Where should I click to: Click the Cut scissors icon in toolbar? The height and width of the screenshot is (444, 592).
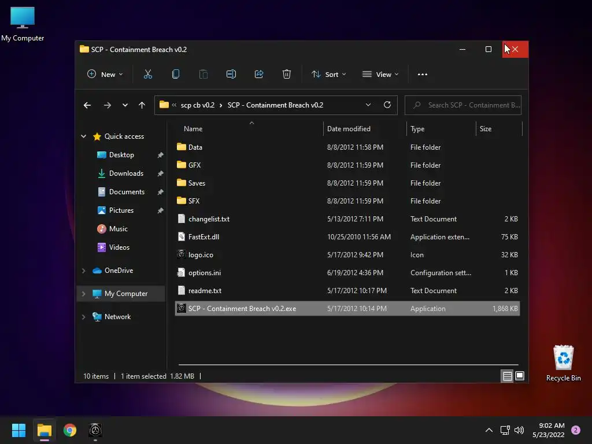pos(147,75)
